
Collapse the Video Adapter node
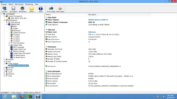[x=4, y=63]
